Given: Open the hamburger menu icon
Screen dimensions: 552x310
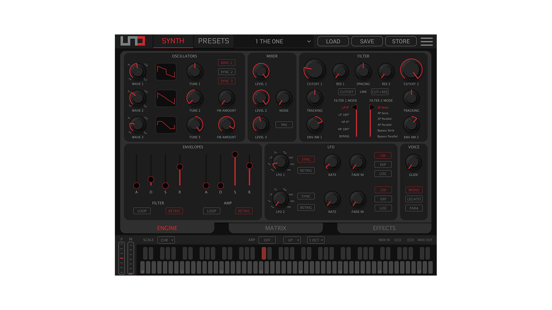Looking at the screenshot, I should click(426, 41).
